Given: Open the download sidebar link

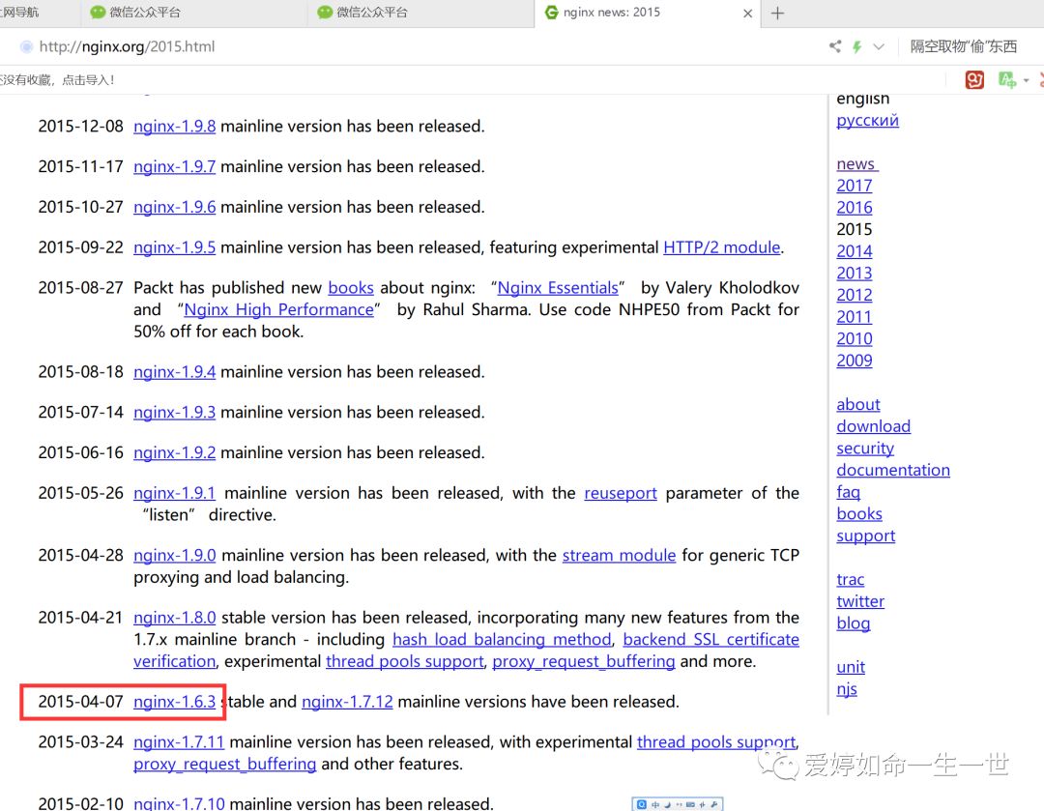Looking at the screenshot, I should [x=874, y=427].
